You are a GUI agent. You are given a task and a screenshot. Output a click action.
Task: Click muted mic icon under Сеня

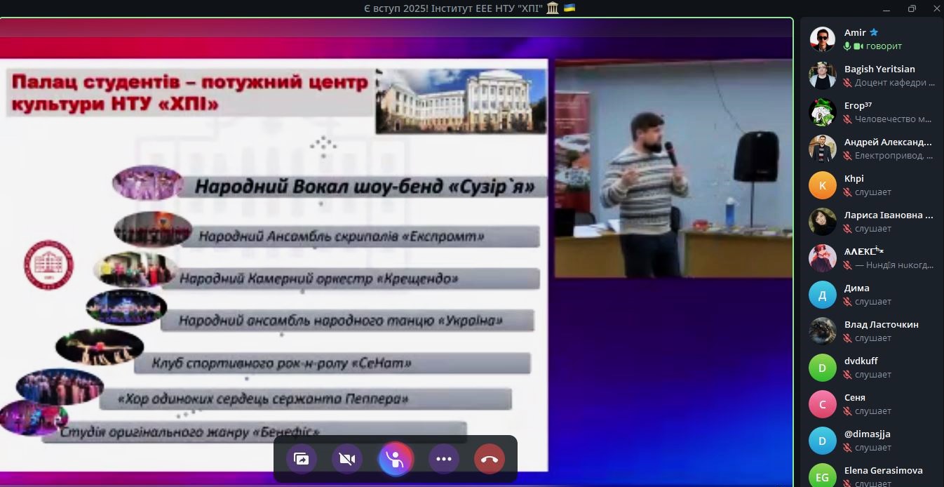847,411
